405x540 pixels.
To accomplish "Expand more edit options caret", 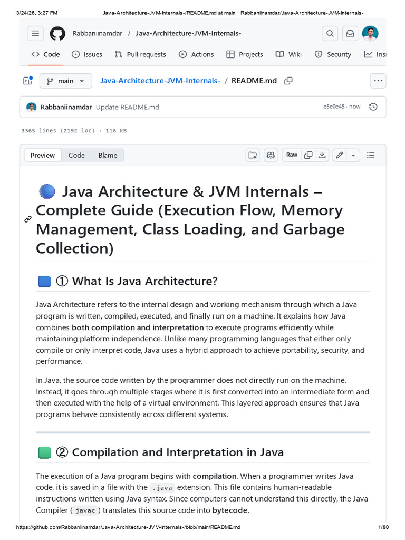I will 353,155.
